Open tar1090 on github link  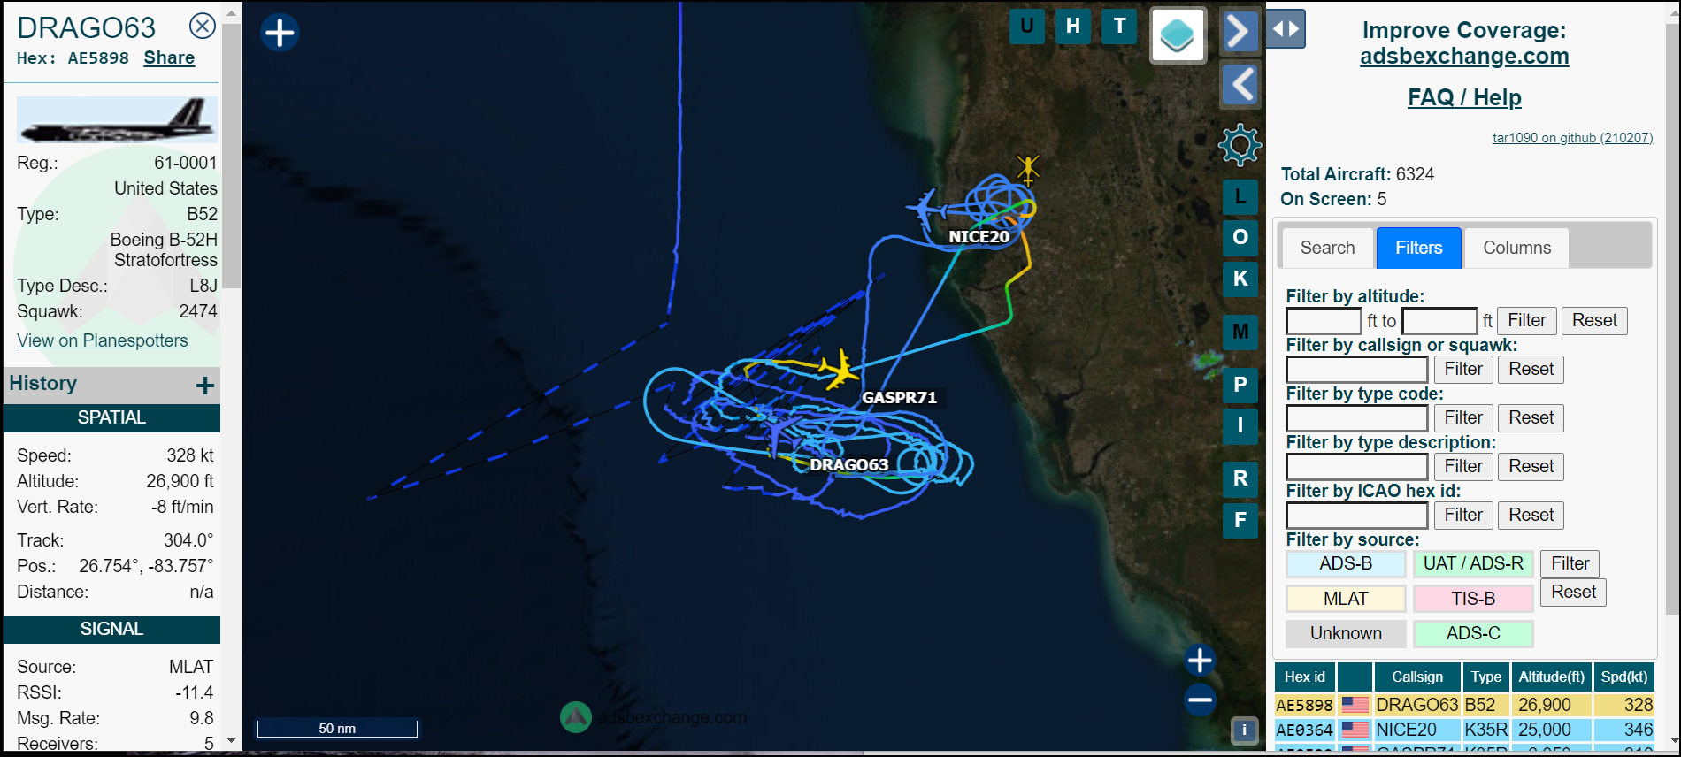pos(1572,138)
